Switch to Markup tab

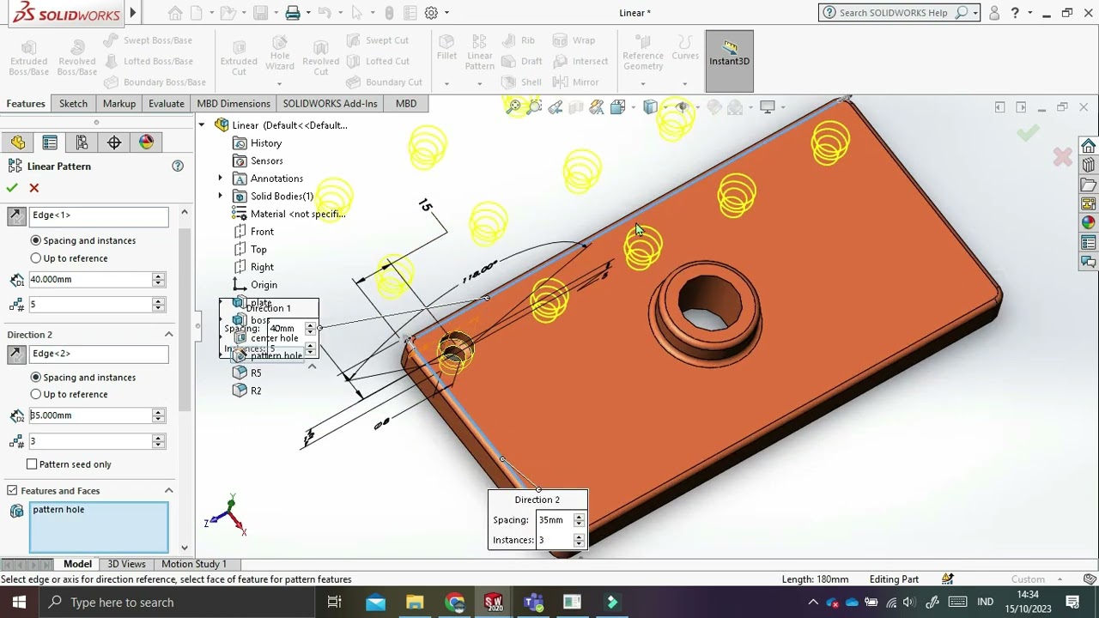tap(119, 103)
